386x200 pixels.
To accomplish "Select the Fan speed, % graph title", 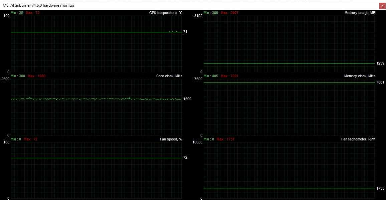I will [171, 139].
